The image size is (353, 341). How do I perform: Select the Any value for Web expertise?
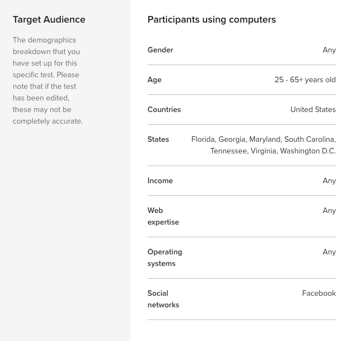329,211
